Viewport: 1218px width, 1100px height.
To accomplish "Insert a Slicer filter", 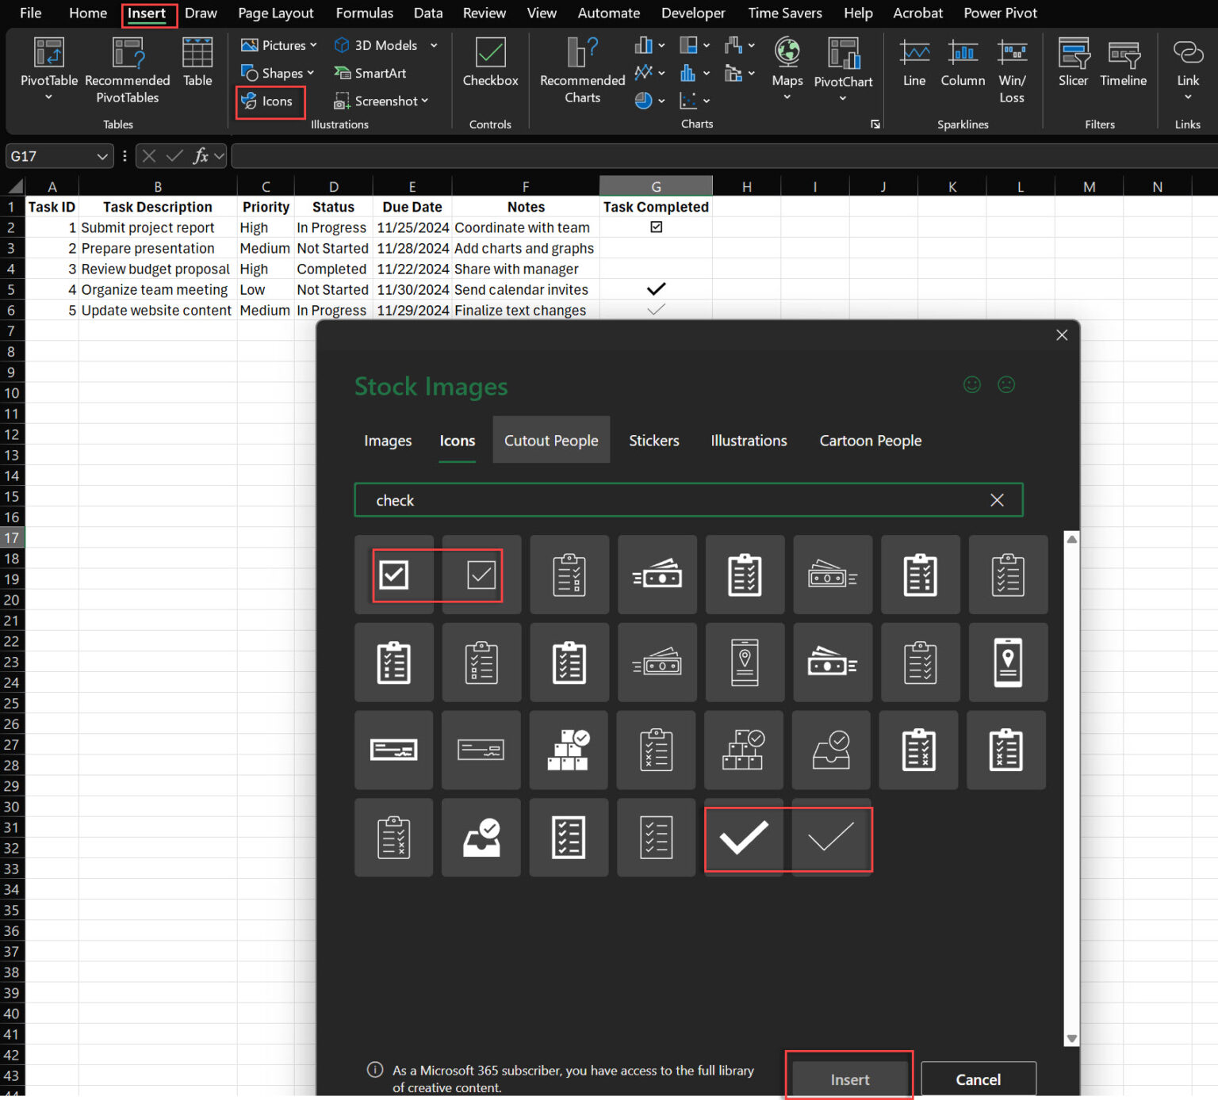I will [1073, 63].
